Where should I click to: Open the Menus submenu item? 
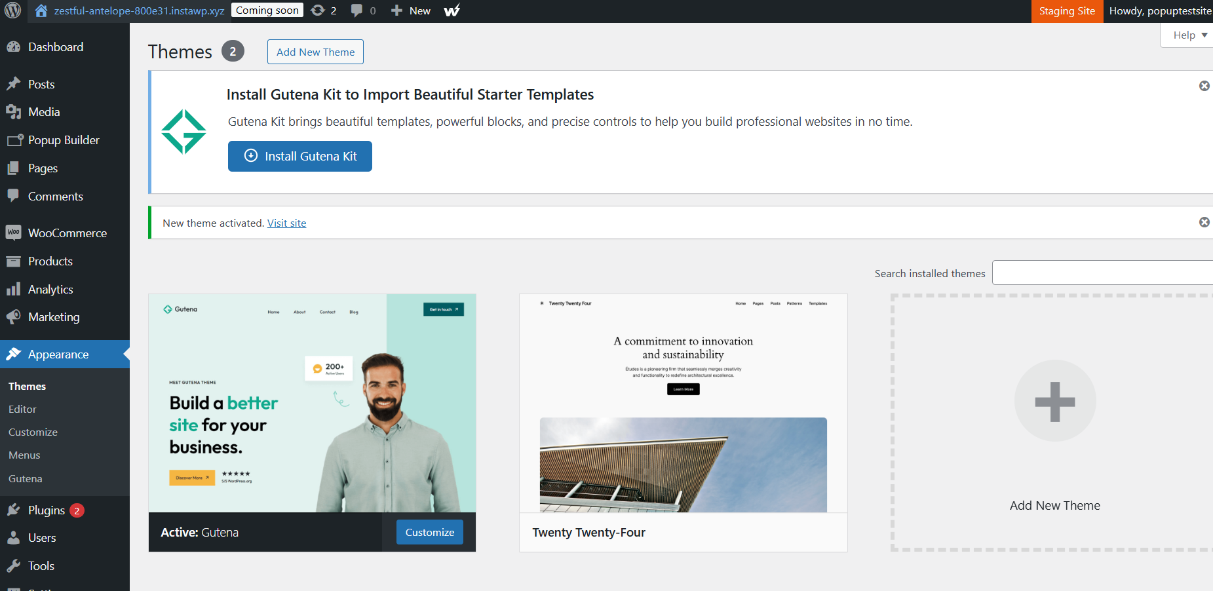[x=24, y=455]
